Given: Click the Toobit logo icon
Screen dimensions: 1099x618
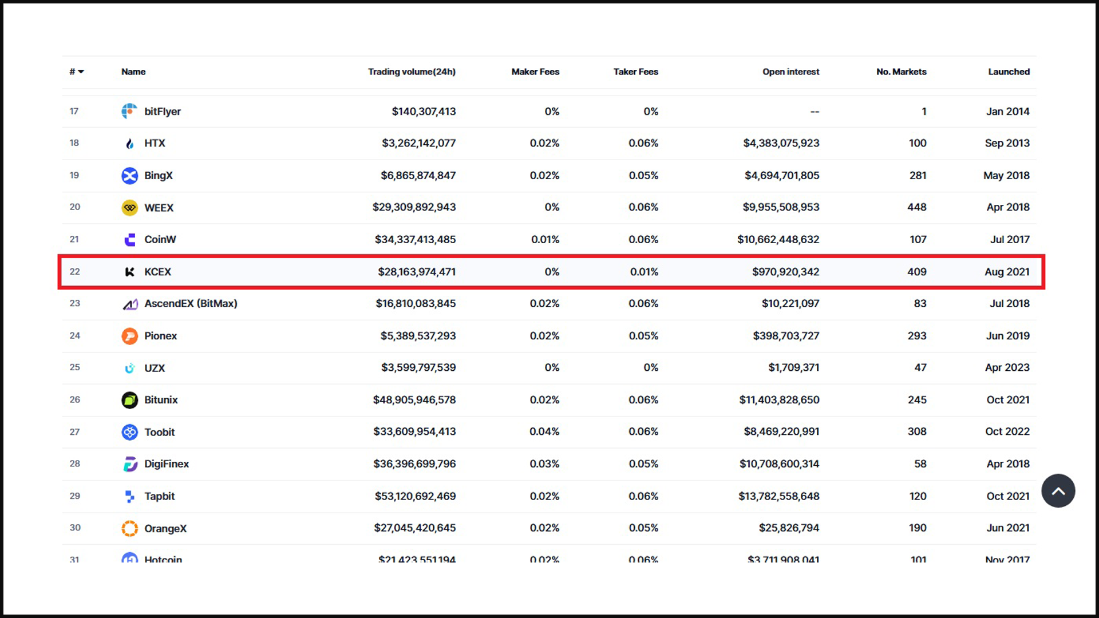Looking at the screenshot, I should click(129, 432).
